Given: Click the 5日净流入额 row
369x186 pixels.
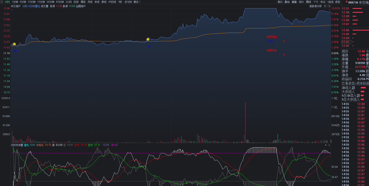Looking at the screenshot, I should pyautogui.click(x=355, y=95).
